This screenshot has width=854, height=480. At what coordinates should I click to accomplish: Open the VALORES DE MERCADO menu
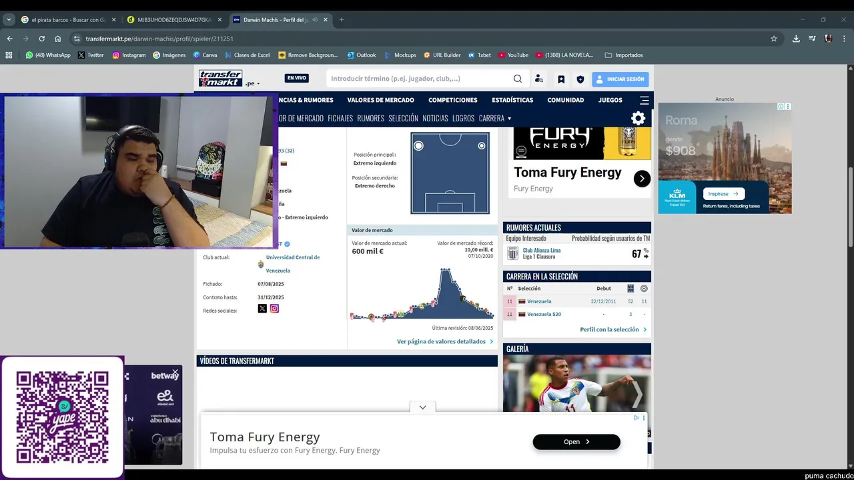380,100
